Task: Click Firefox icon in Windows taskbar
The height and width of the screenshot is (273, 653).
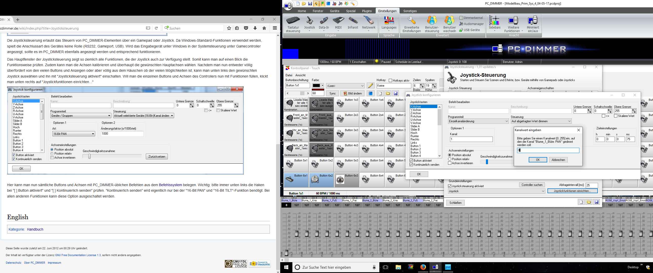Action: (423, 267)
